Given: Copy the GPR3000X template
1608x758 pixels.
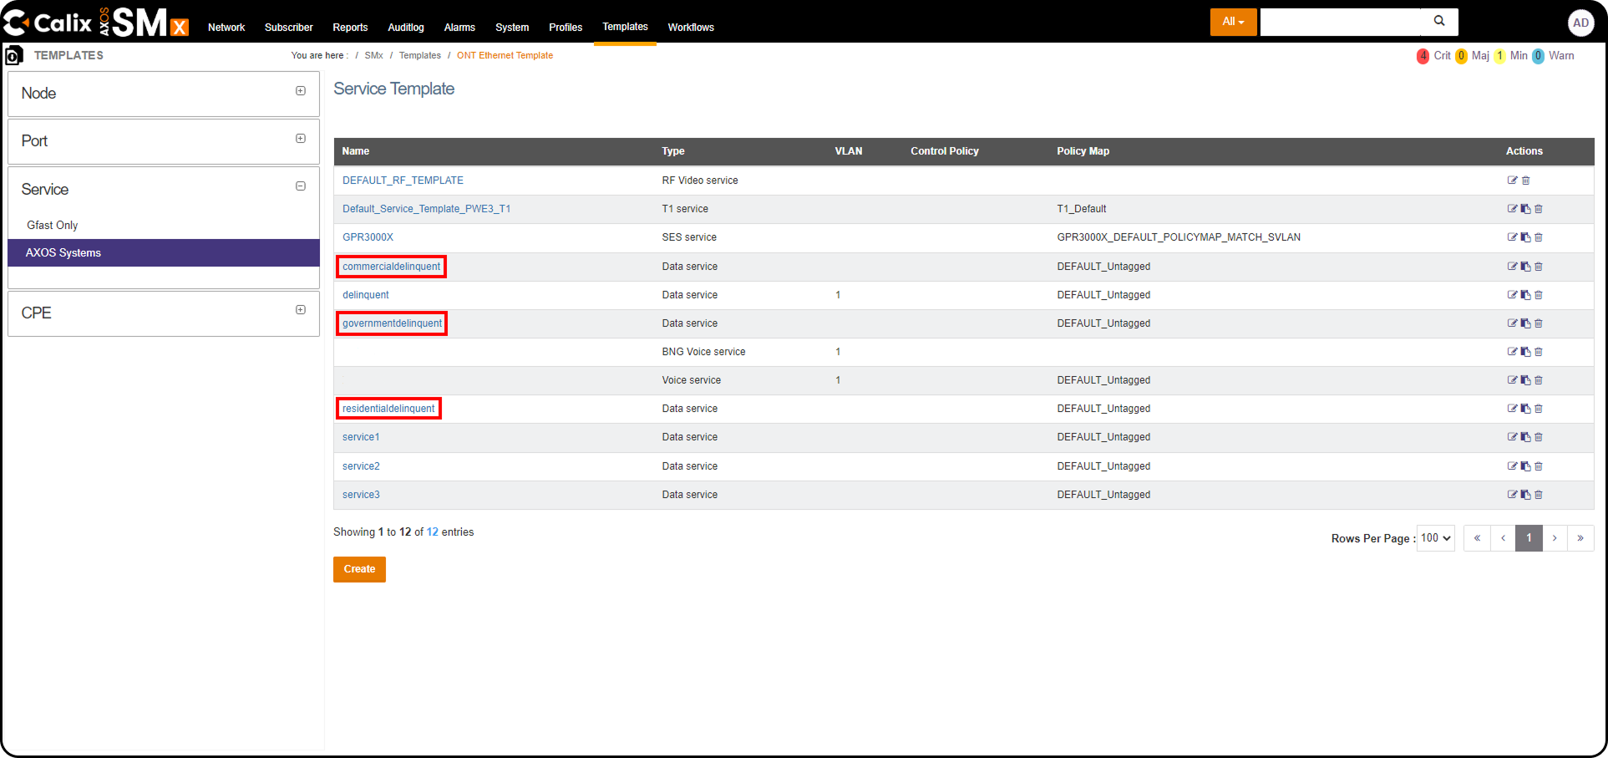Looking at the screenshot, I should pyautogui.click(x=1525, y=237).
